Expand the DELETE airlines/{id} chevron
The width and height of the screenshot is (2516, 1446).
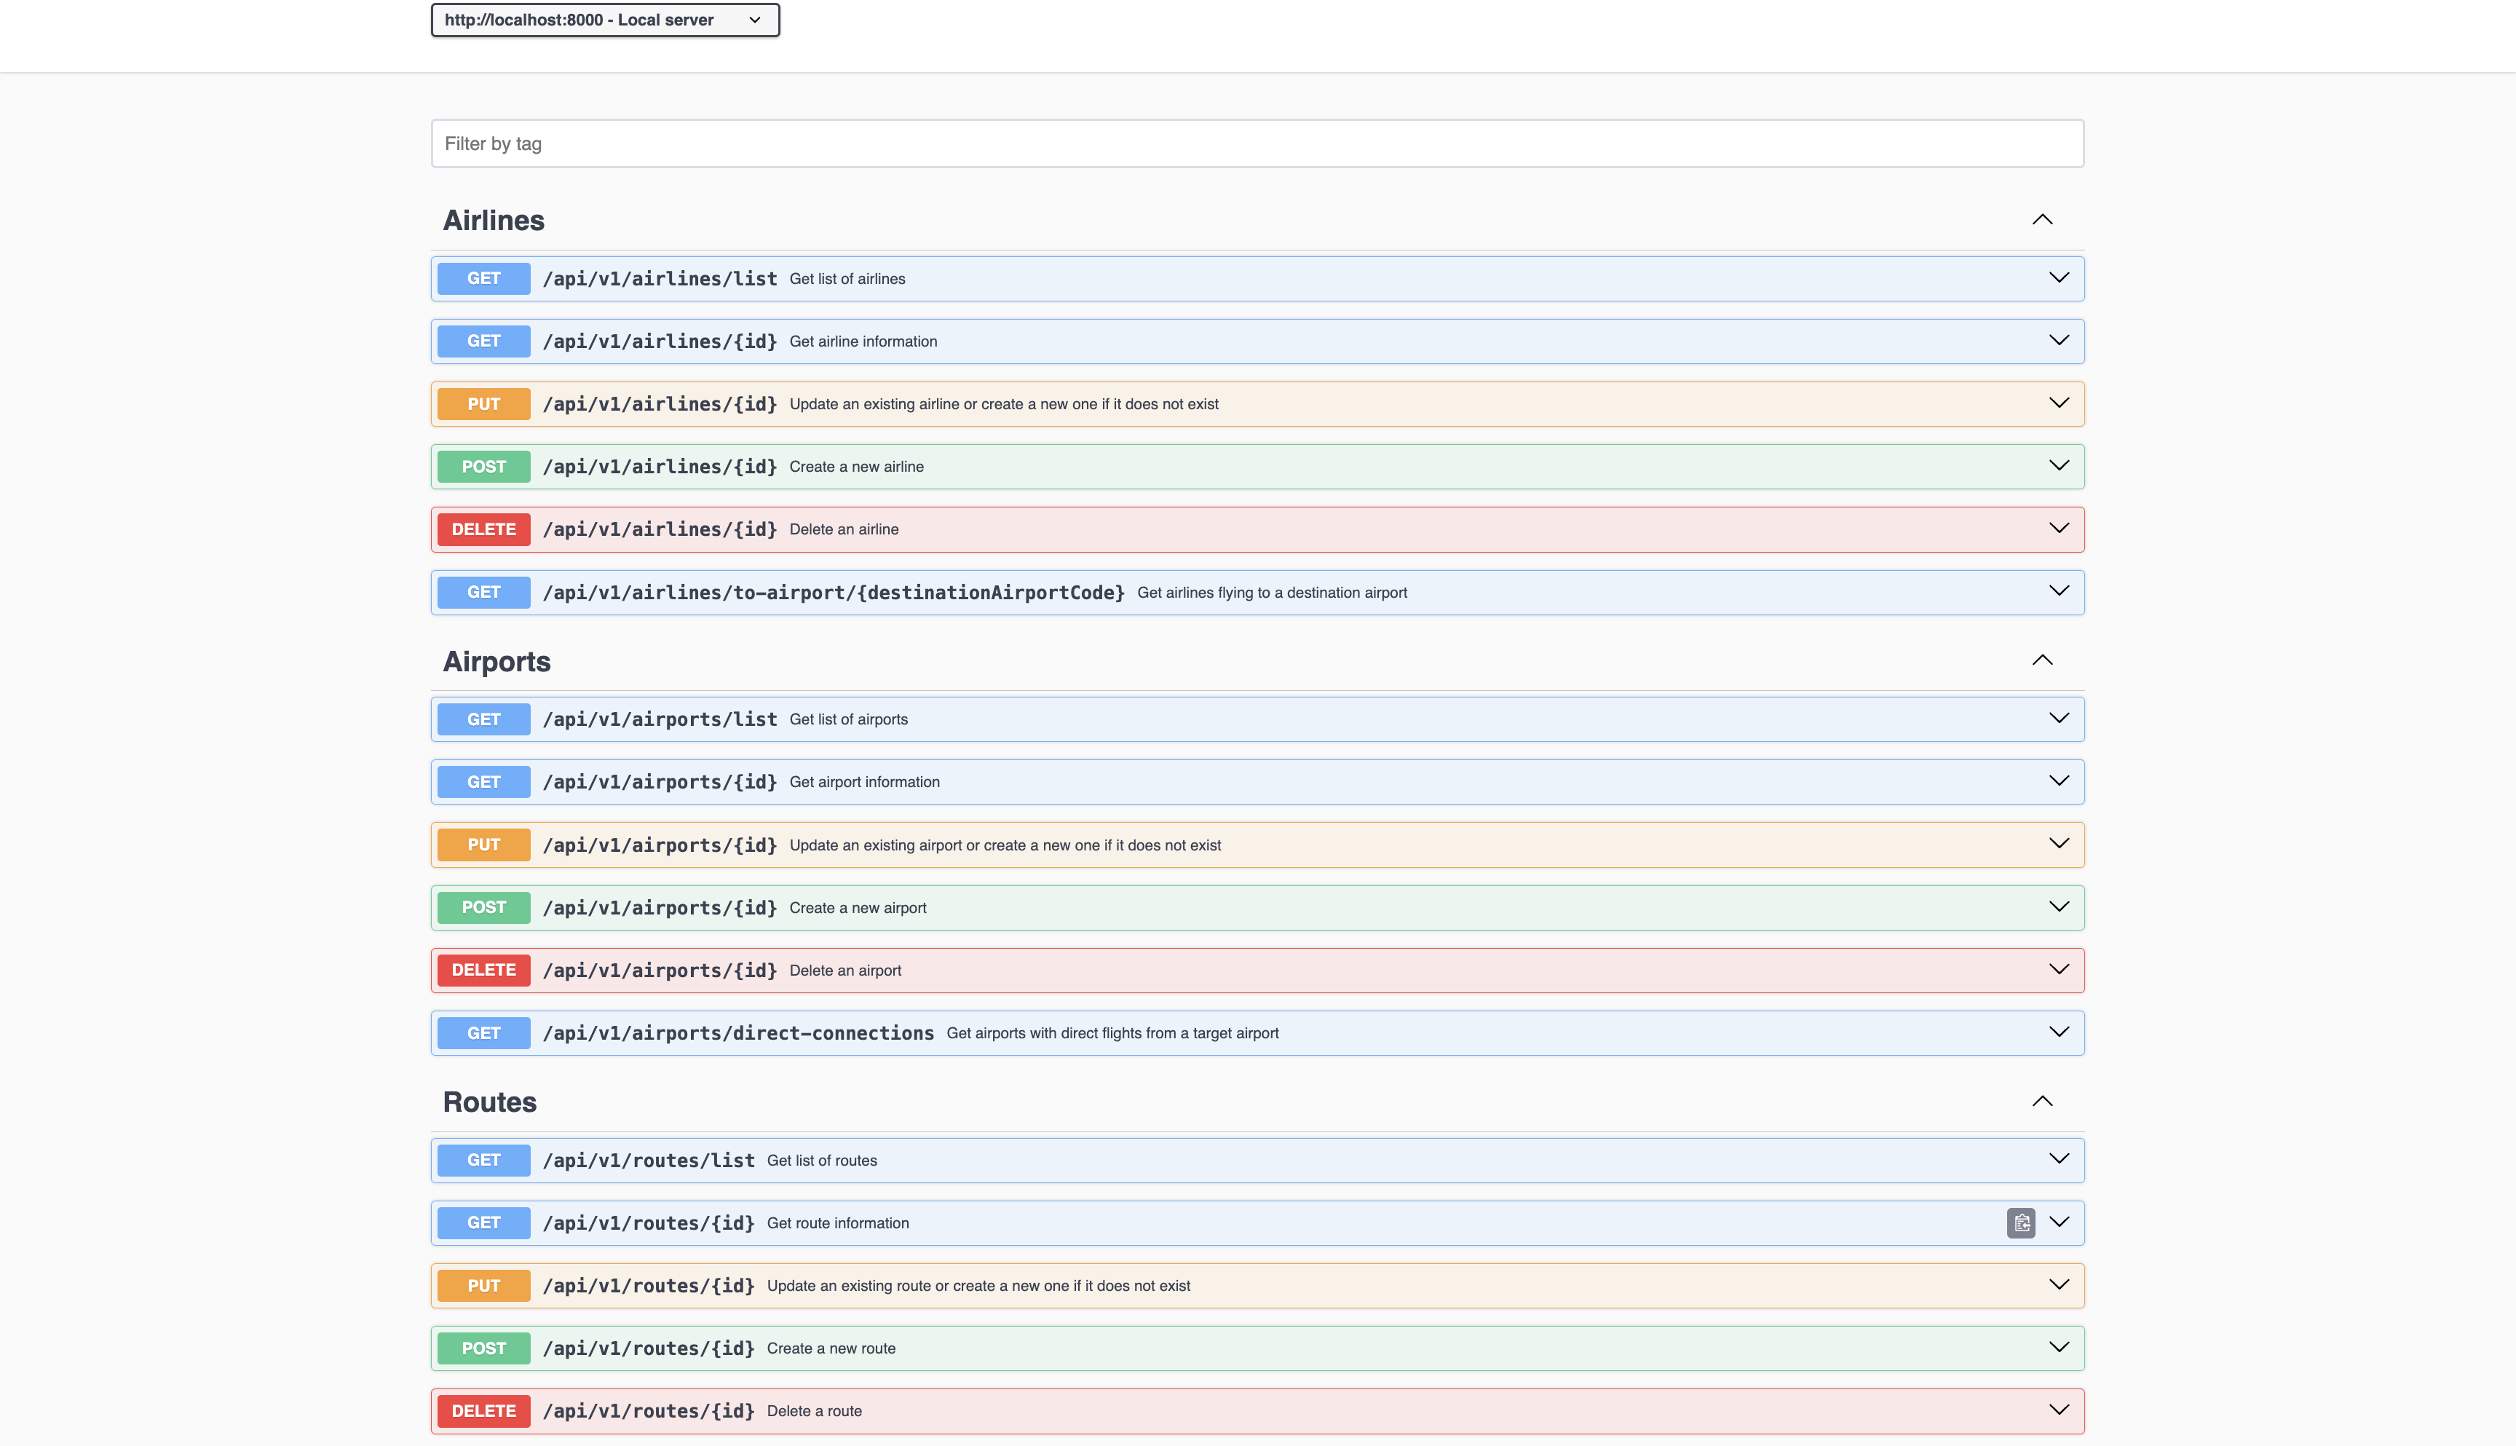[2058, 529]
